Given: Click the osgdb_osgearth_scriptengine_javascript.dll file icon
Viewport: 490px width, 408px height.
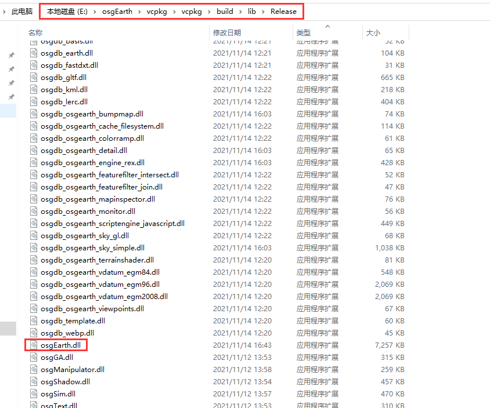Looking at the screenshot, I should (x=34, y=223).
